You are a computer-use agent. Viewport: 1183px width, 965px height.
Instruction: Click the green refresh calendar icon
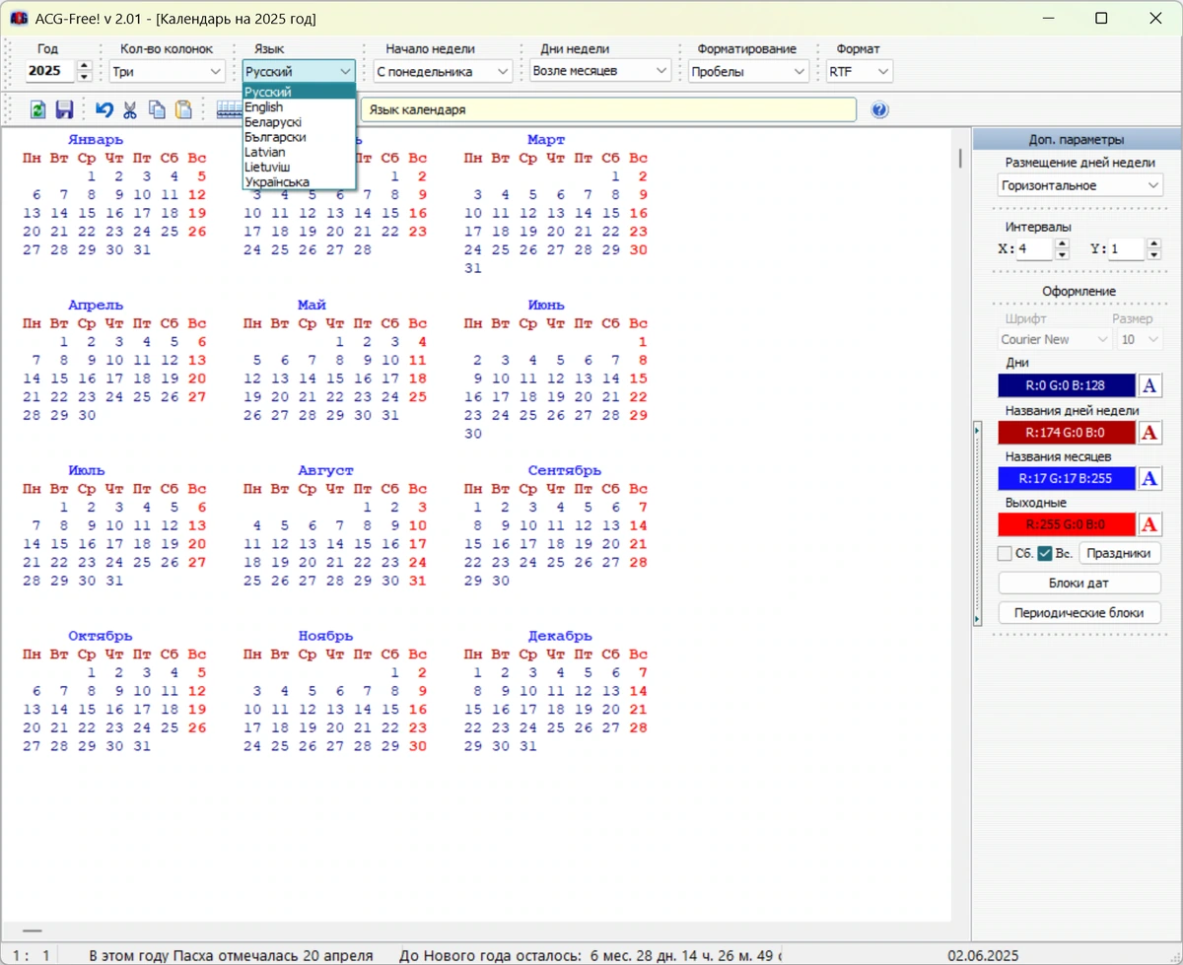point(37,110)
